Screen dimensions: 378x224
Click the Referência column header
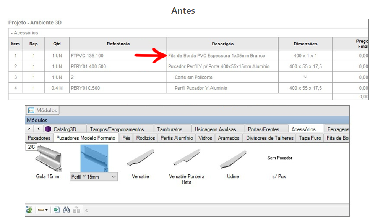pyautogui.click(x=118, y=44)
